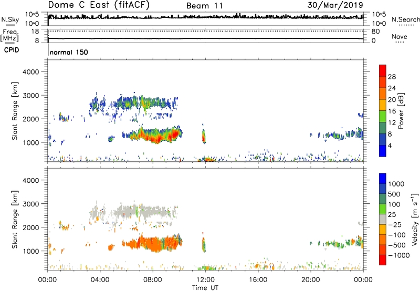Click the dotted Nave line in frequency panel
The image size is (420, 291).
click(x=205, y=32)
